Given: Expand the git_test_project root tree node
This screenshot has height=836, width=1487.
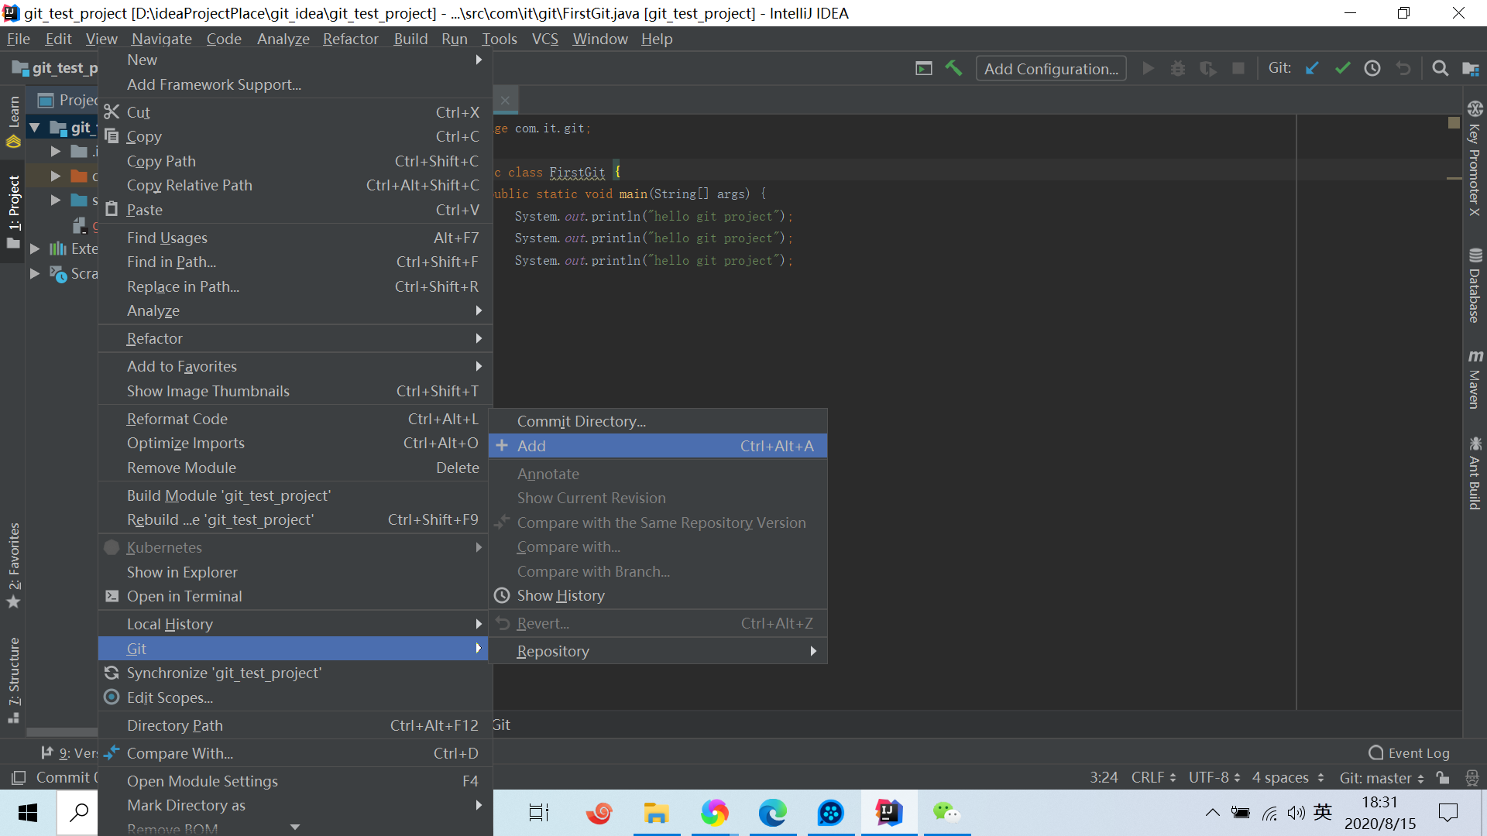Looking at the screenshot, I should pos(35,128).
